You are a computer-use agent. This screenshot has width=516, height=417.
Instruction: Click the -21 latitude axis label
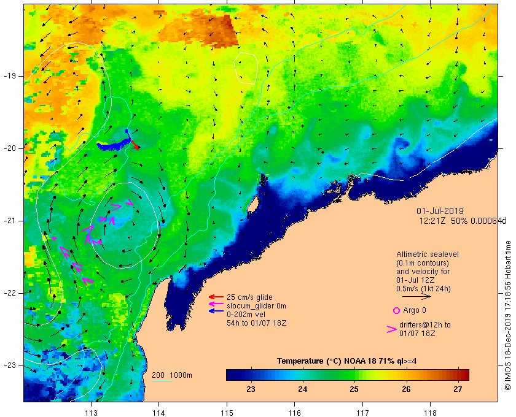(x=10, y=221)
